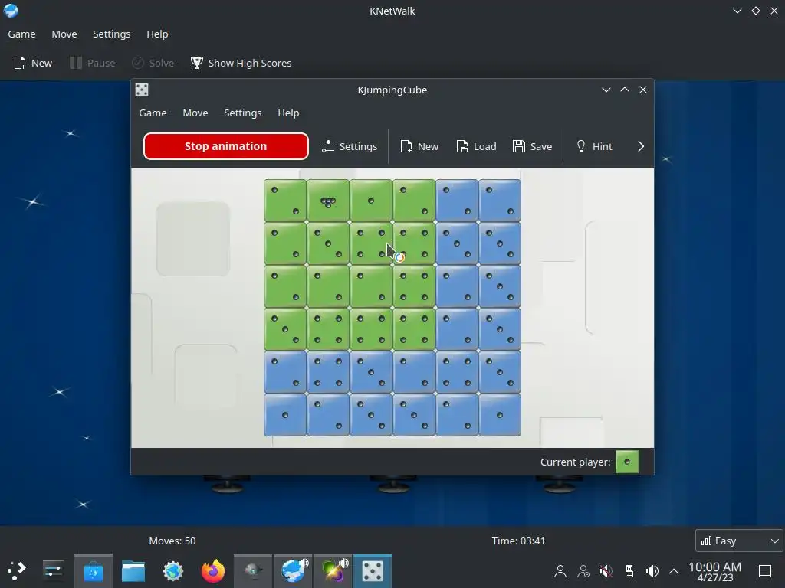Open KJumpingCube Move menu
This screenshot has height=588, width=785.
195,113
